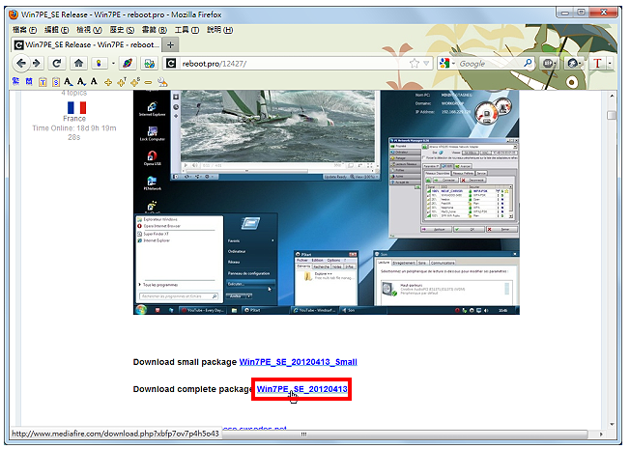Screen dimensions: 630x449
Task: Click the colorful planet toolbar icon
Action: (x=128, y=63)
